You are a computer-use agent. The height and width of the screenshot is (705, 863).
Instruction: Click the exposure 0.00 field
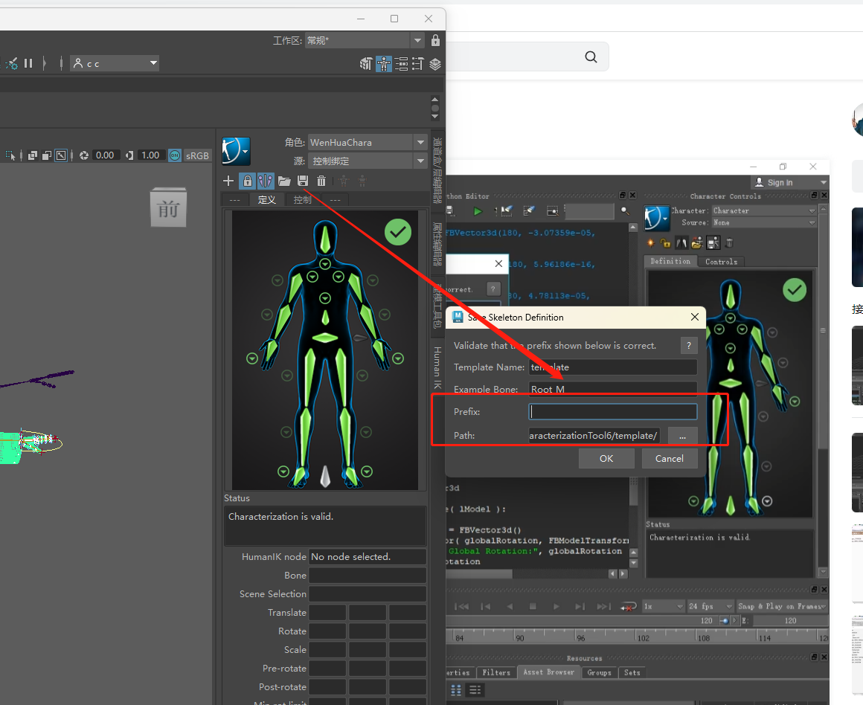coord(105,155)
